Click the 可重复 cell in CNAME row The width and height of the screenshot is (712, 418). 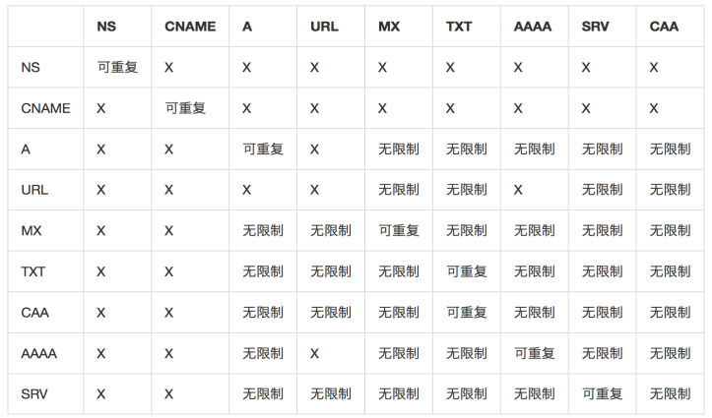pyautogui.click(x=185, y=108)
